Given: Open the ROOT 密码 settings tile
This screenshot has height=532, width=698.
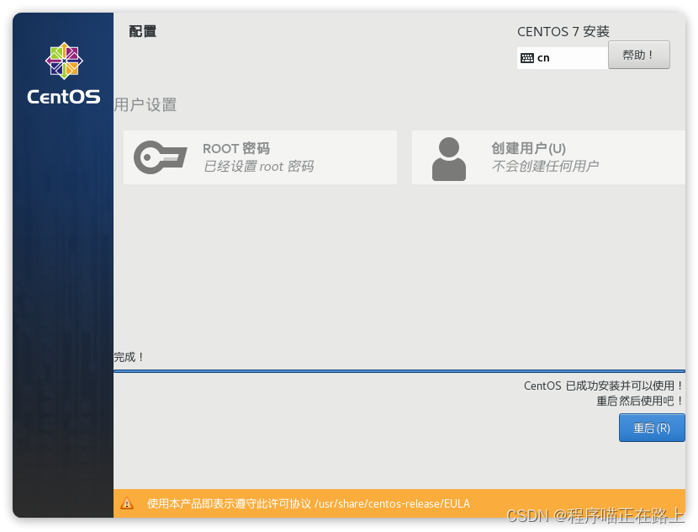Looking at the screenshot, I should [x=260, y=157].
